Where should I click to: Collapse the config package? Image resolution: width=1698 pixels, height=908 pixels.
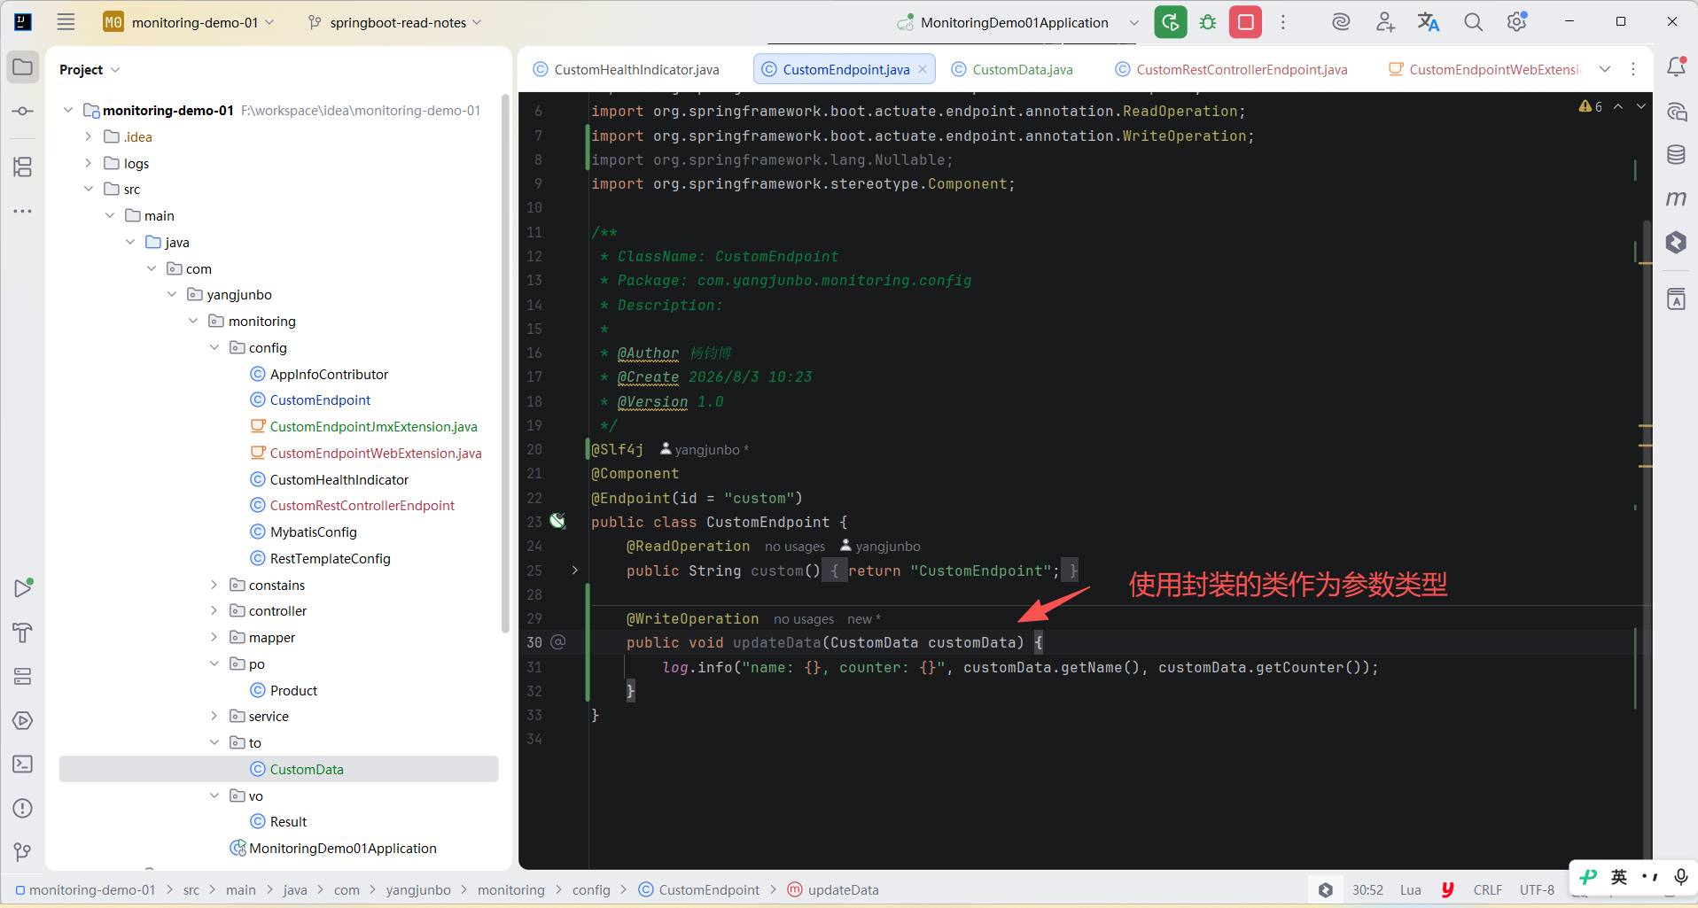click(x=214, y=347)
